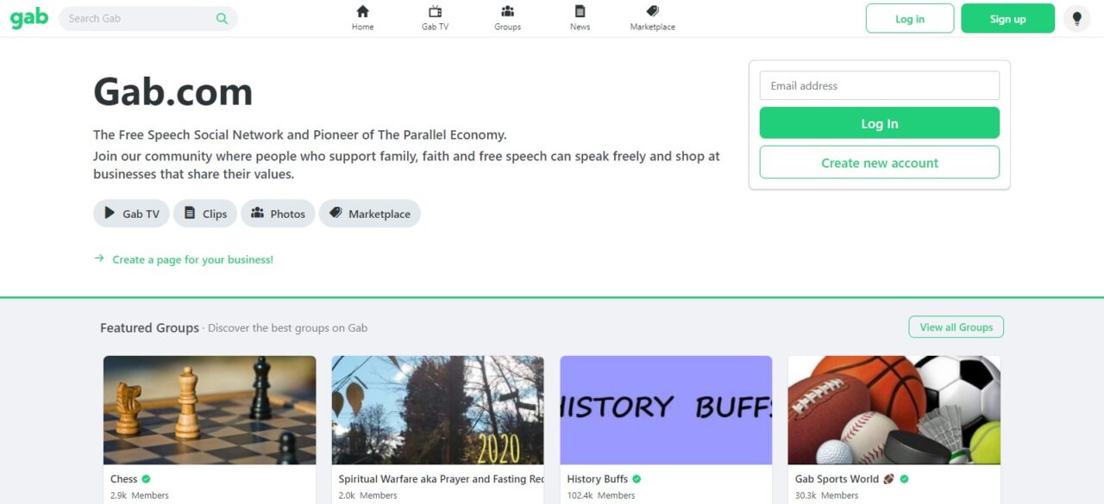This screenshot has height=504, width=1104.
Task: Click the green Sign up button
Action: tap(1007, 18)
